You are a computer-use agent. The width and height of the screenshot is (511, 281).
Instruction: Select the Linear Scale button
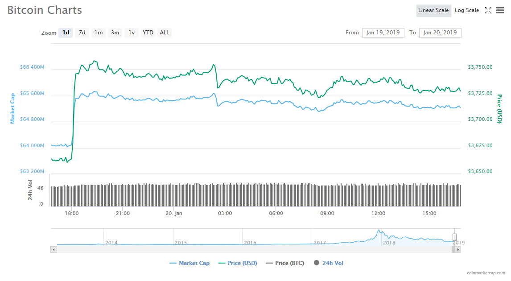point(433,10)
